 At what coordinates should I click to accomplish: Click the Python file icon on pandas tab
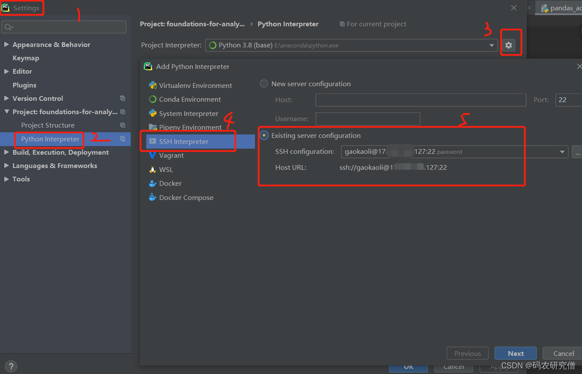pos(545,8)
